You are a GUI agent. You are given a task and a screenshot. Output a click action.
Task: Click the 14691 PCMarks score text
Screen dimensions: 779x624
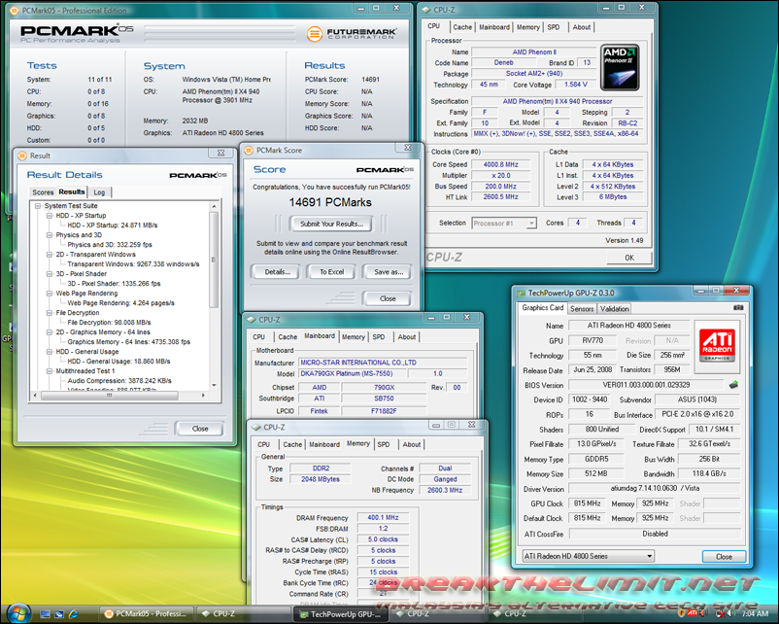pos(330,202)
